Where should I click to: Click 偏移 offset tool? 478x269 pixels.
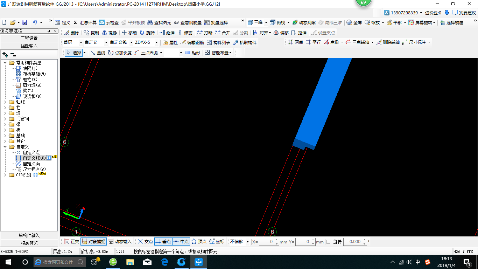coord(281,33)
